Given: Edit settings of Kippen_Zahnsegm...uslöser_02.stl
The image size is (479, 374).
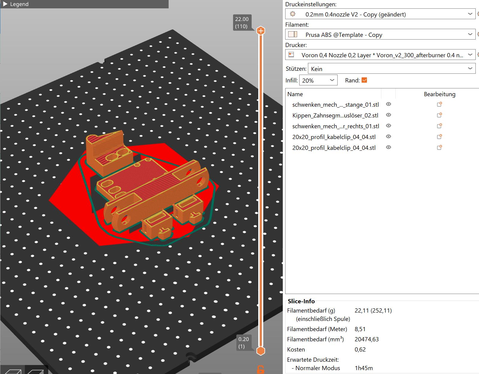Looking at the screenshot, I should tap(439, 115).
